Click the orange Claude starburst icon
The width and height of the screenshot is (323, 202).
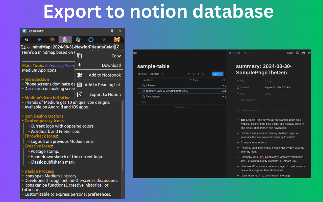point(52,40)
